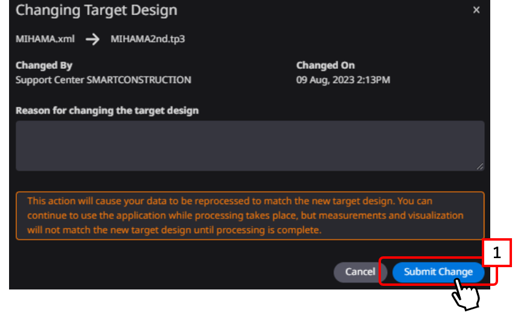
Task: Click the Changed On heading
Action: click(x=325, y=65)
